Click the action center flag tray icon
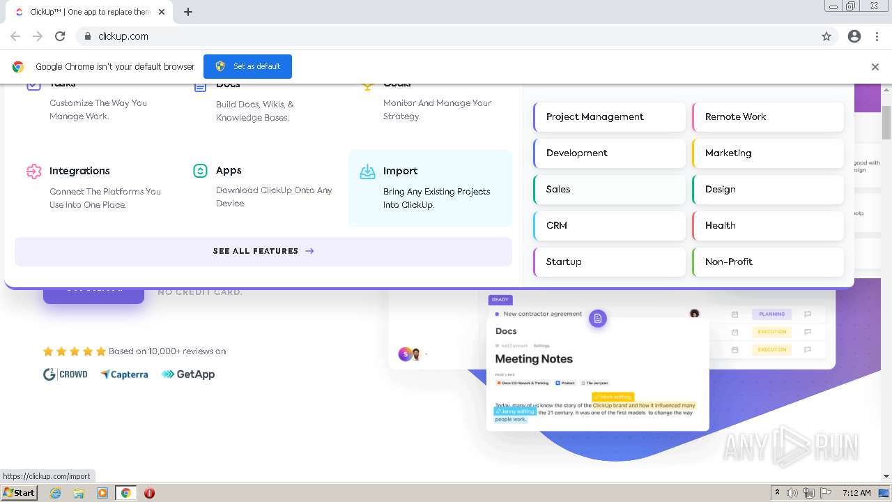This screenshot has height=502, width=892. (x=825, y=493)
